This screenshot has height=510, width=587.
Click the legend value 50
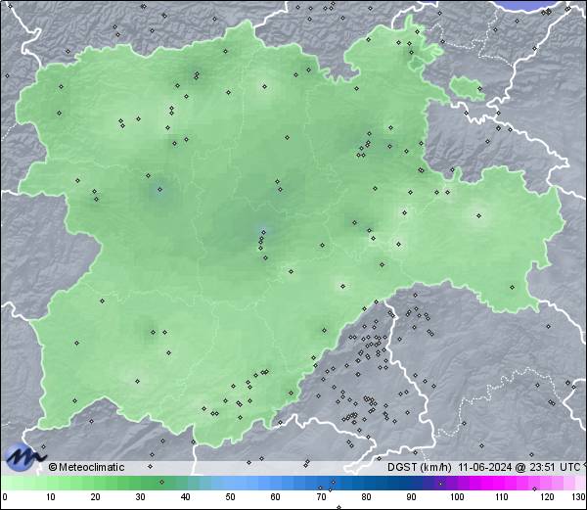(x=230, y=497)
